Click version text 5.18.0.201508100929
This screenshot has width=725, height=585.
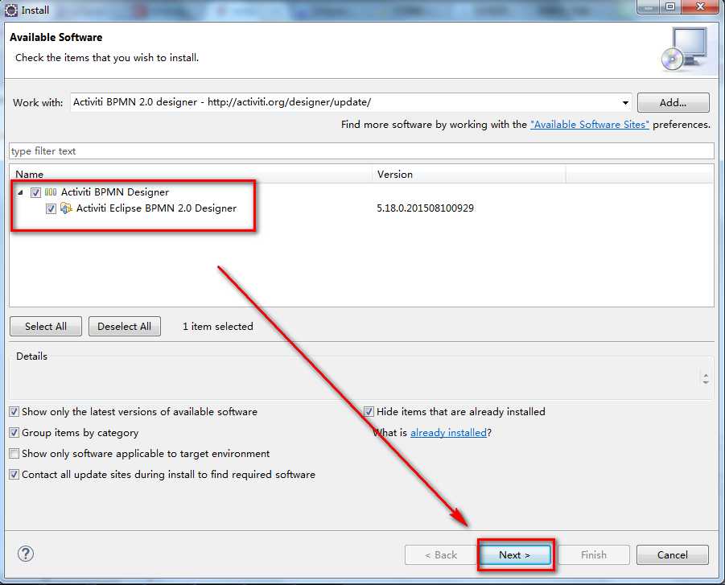(425, 208)
